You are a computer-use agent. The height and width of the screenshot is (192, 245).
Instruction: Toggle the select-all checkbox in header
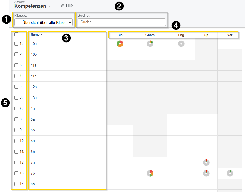[x=17, y=34]
